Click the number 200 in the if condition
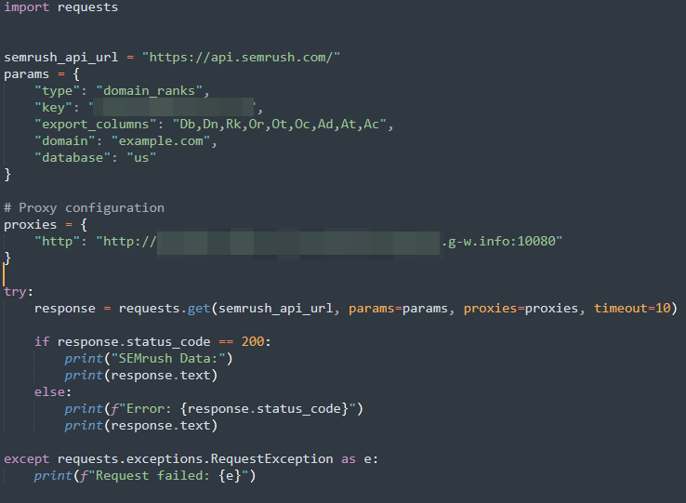 pos(253,341)
